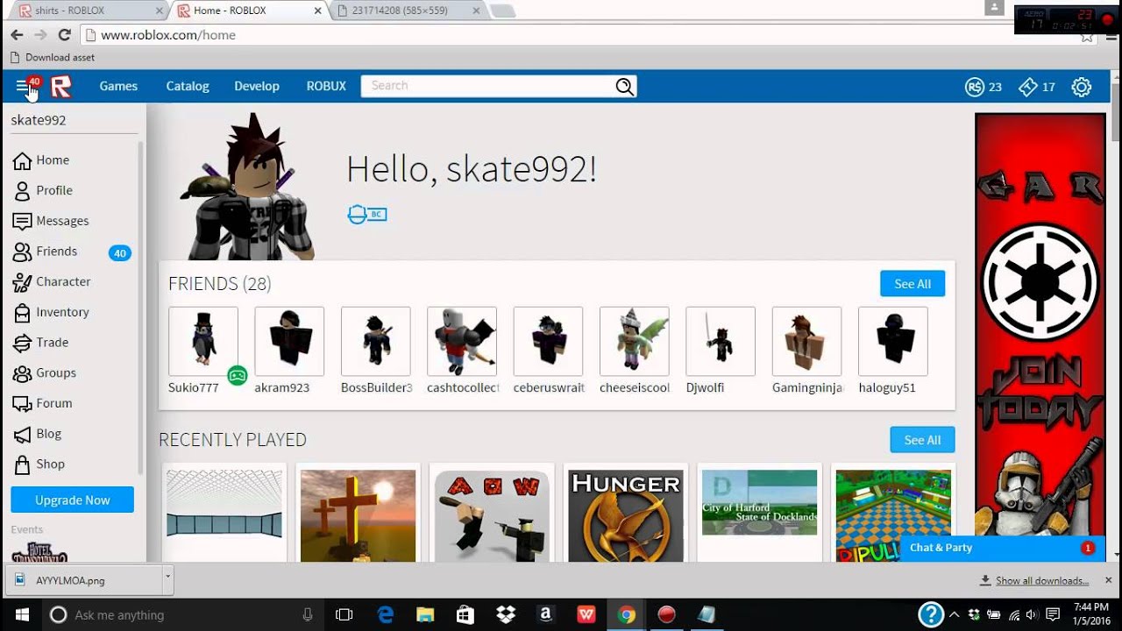Screen dimensions: 1122x631
Task: Open cashtocollect friend avatar
Action: point(462,342)
